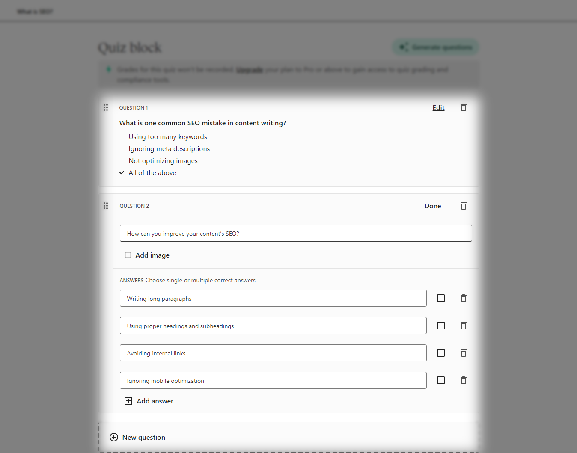Click the QUESTION 2 label
The image size is (577, 453).
pos(134,206)
